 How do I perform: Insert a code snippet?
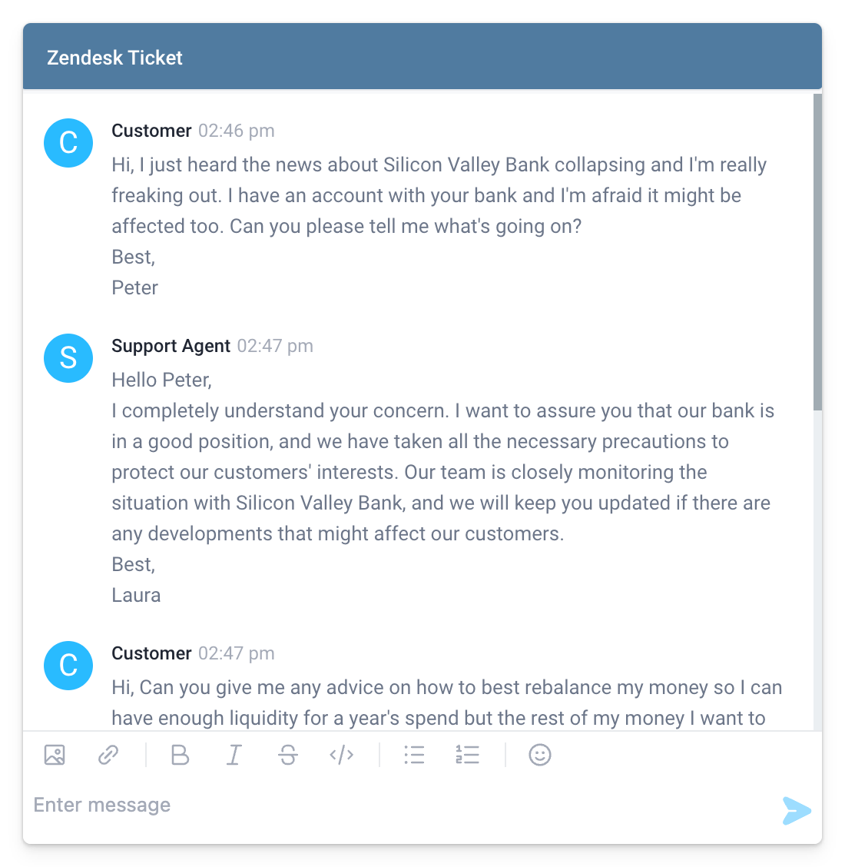pos(341,755)
